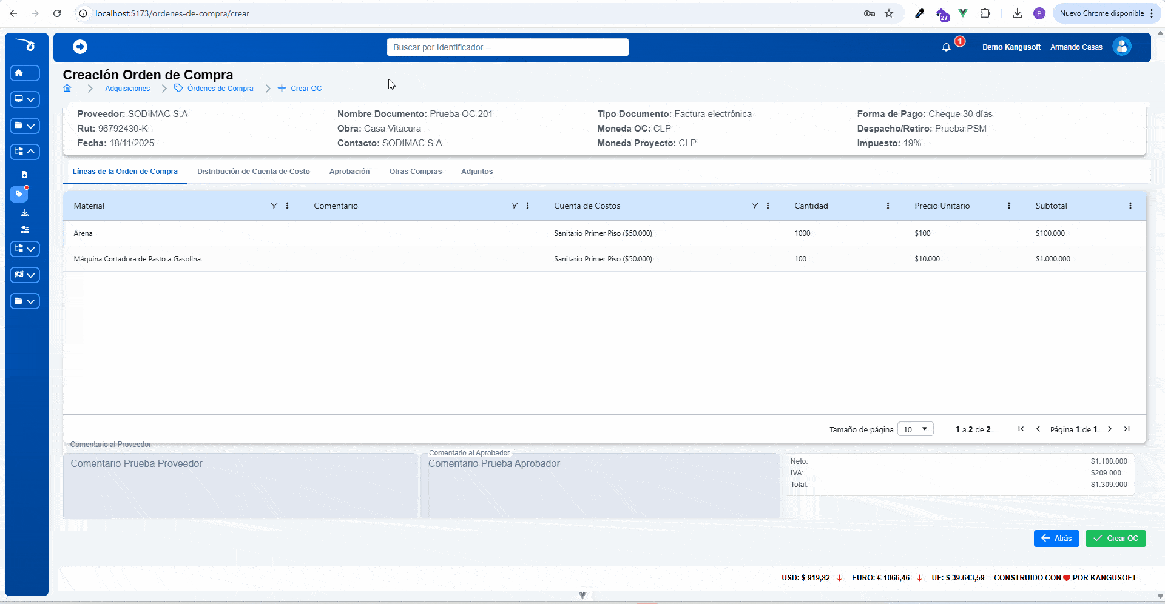Expand the second tree-structure sidebar menu
Viewport: 1165px width, 604px height.
pyautogui.click(x=25, y=249)
